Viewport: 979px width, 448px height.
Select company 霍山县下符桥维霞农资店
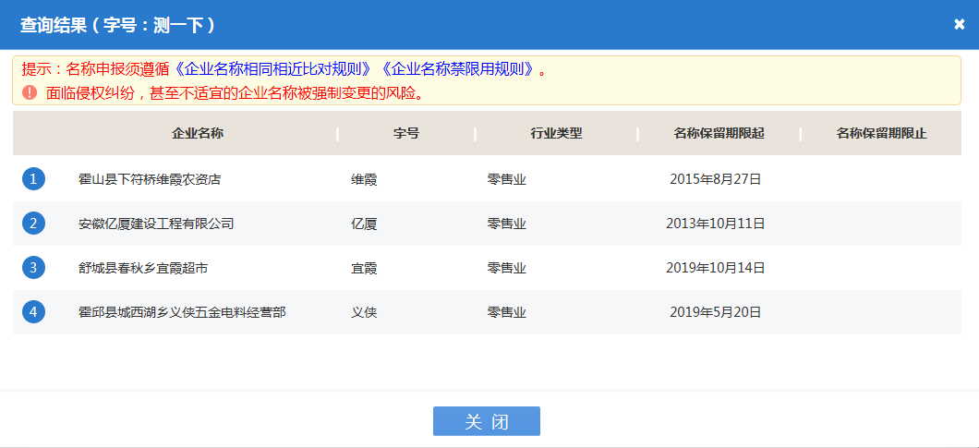pos(150,179)
